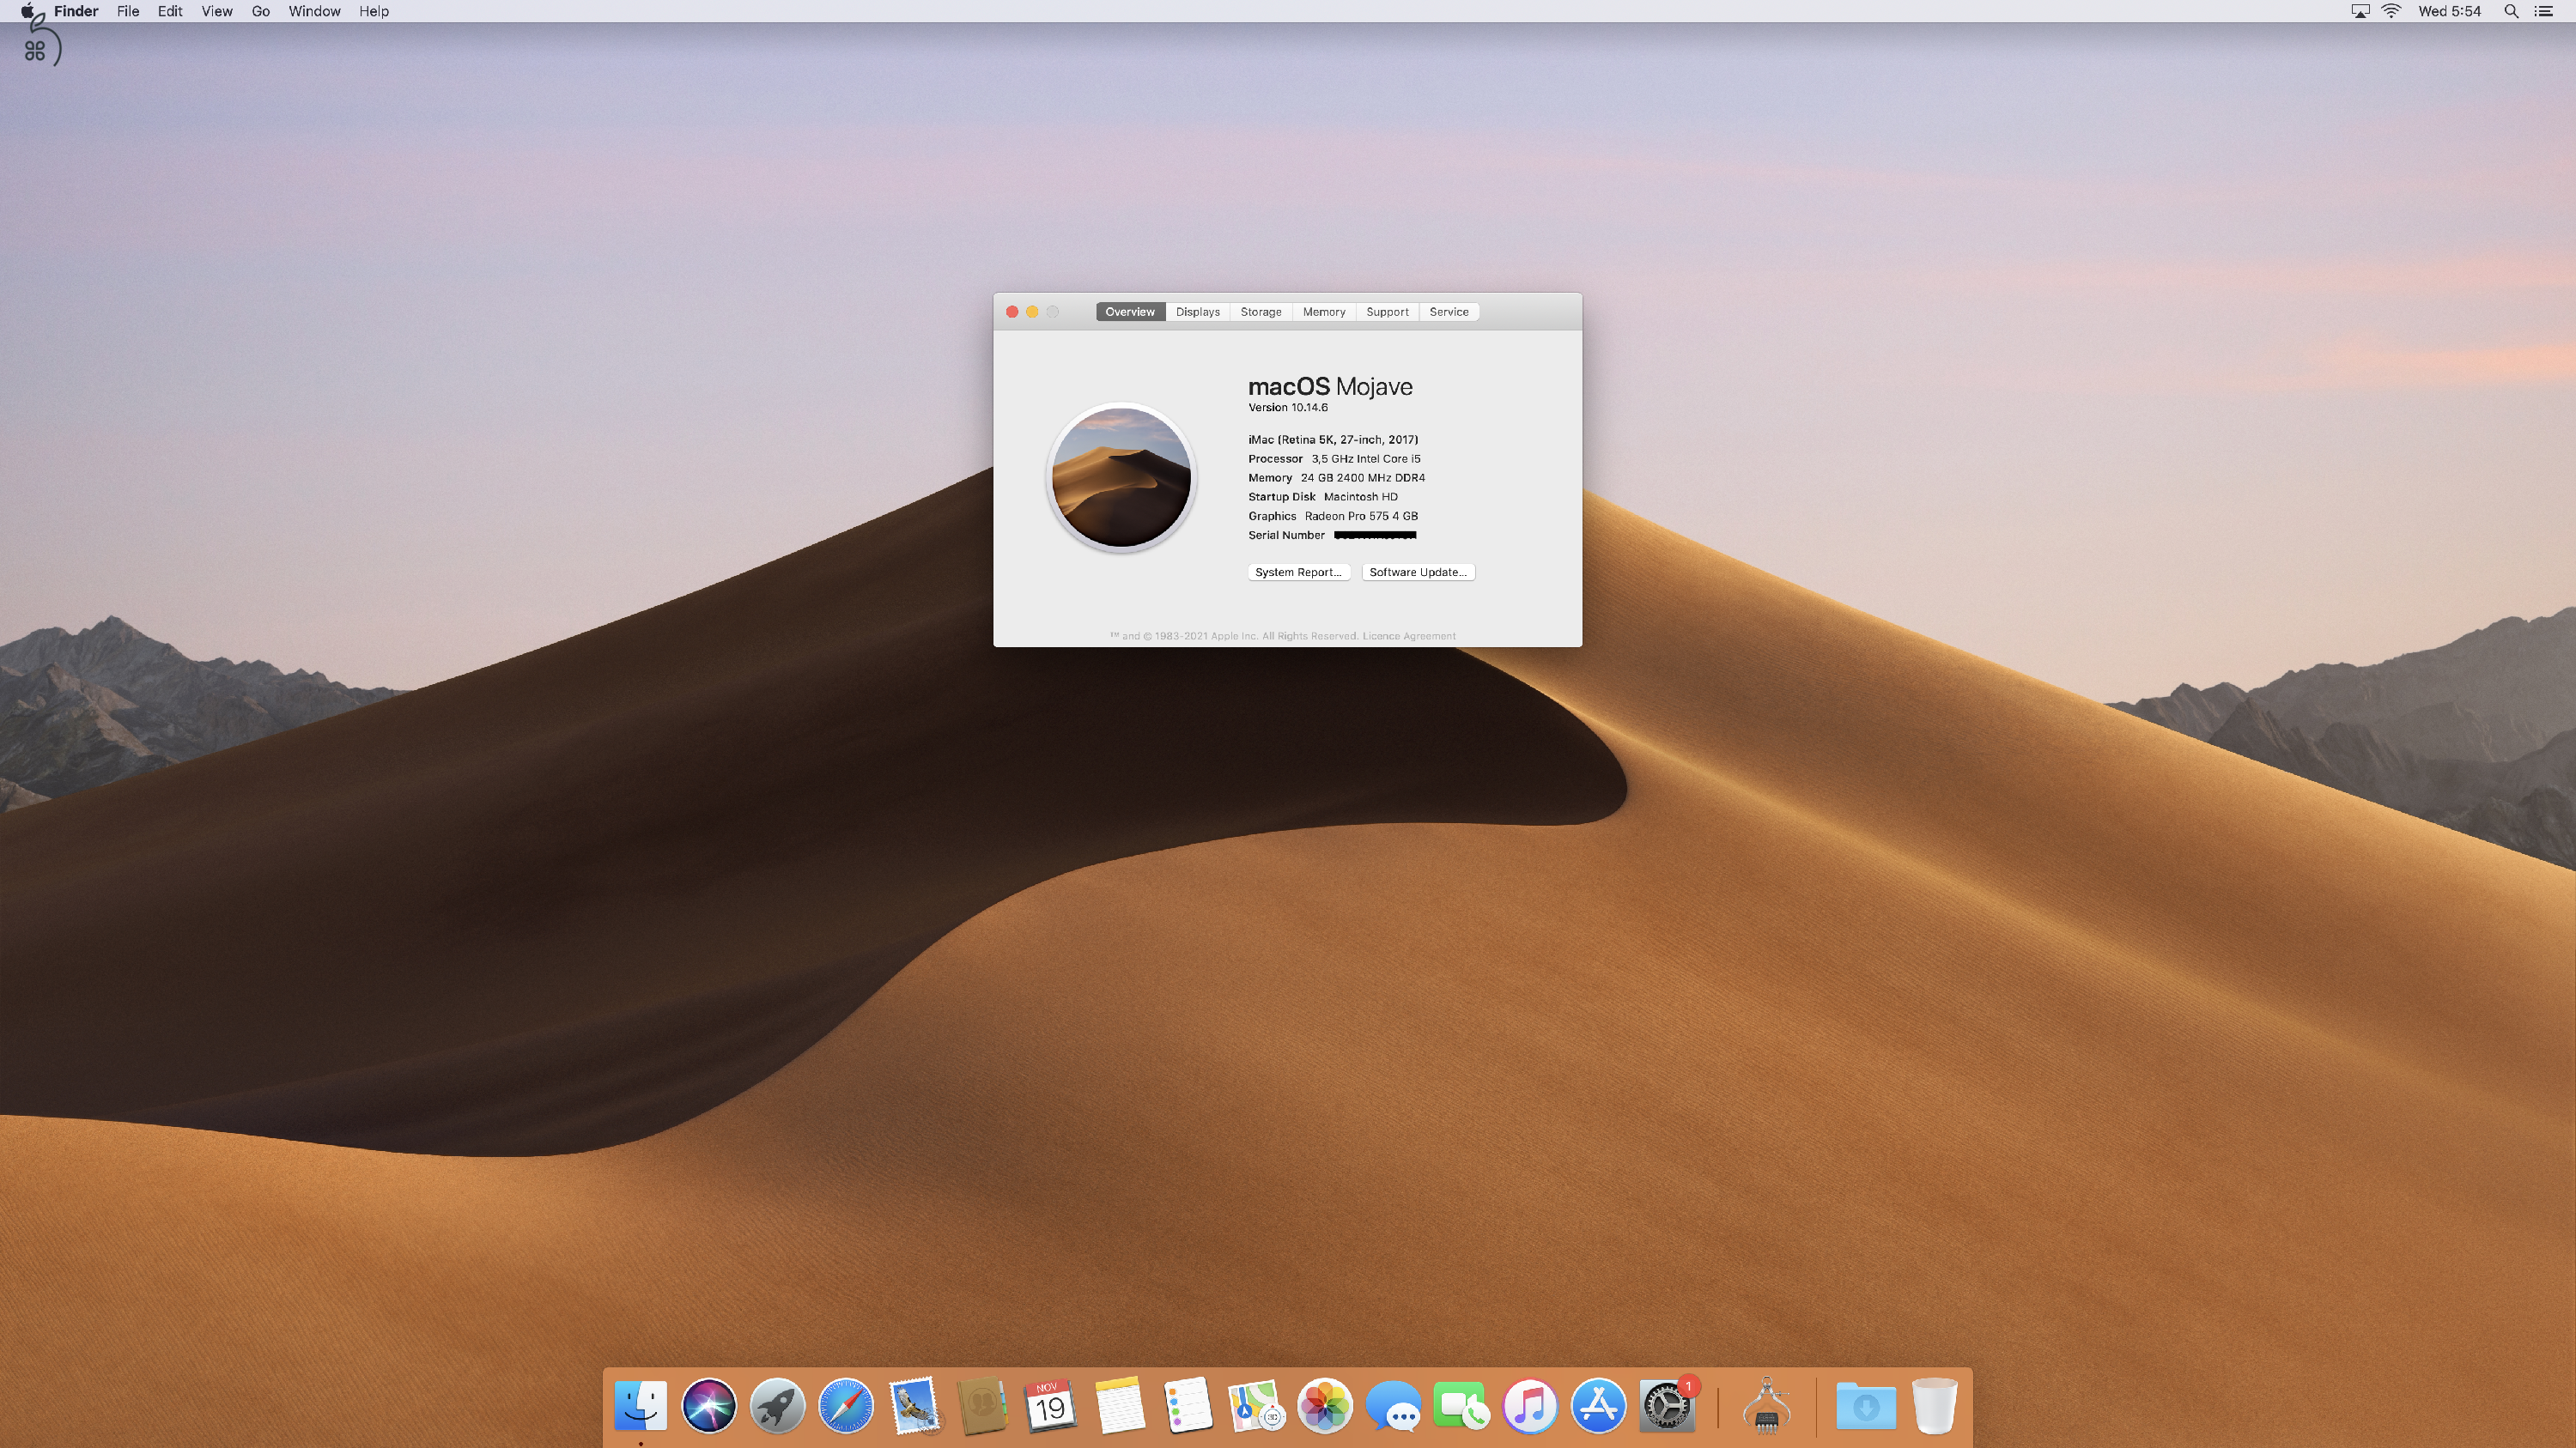This screenshot has height=1448, width=2576.
Task: Open Spotlight search in the menu bar
Action: pyautogui.click(x=2510, y=11)
